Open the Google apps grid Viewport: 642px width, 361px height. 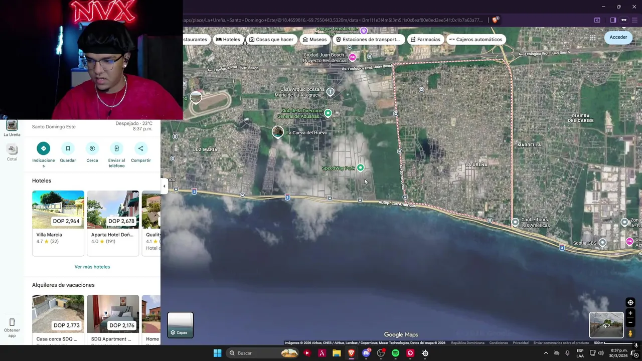[x=593, y=38]
